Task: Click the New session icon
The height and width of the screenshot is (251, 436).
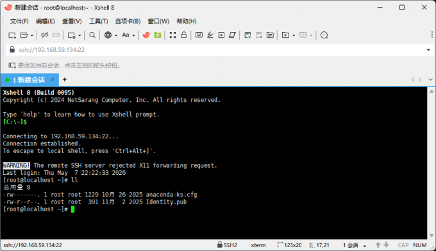Action: pyautogui.click(x=12, y=35)
